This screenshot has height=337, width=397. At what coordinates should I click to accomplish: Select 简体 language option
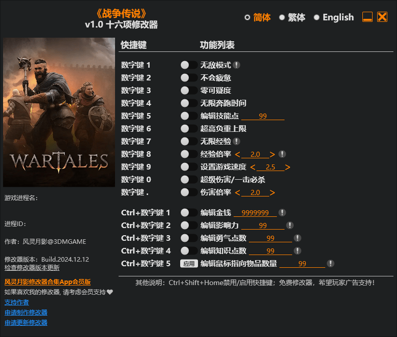coord(258,17)
